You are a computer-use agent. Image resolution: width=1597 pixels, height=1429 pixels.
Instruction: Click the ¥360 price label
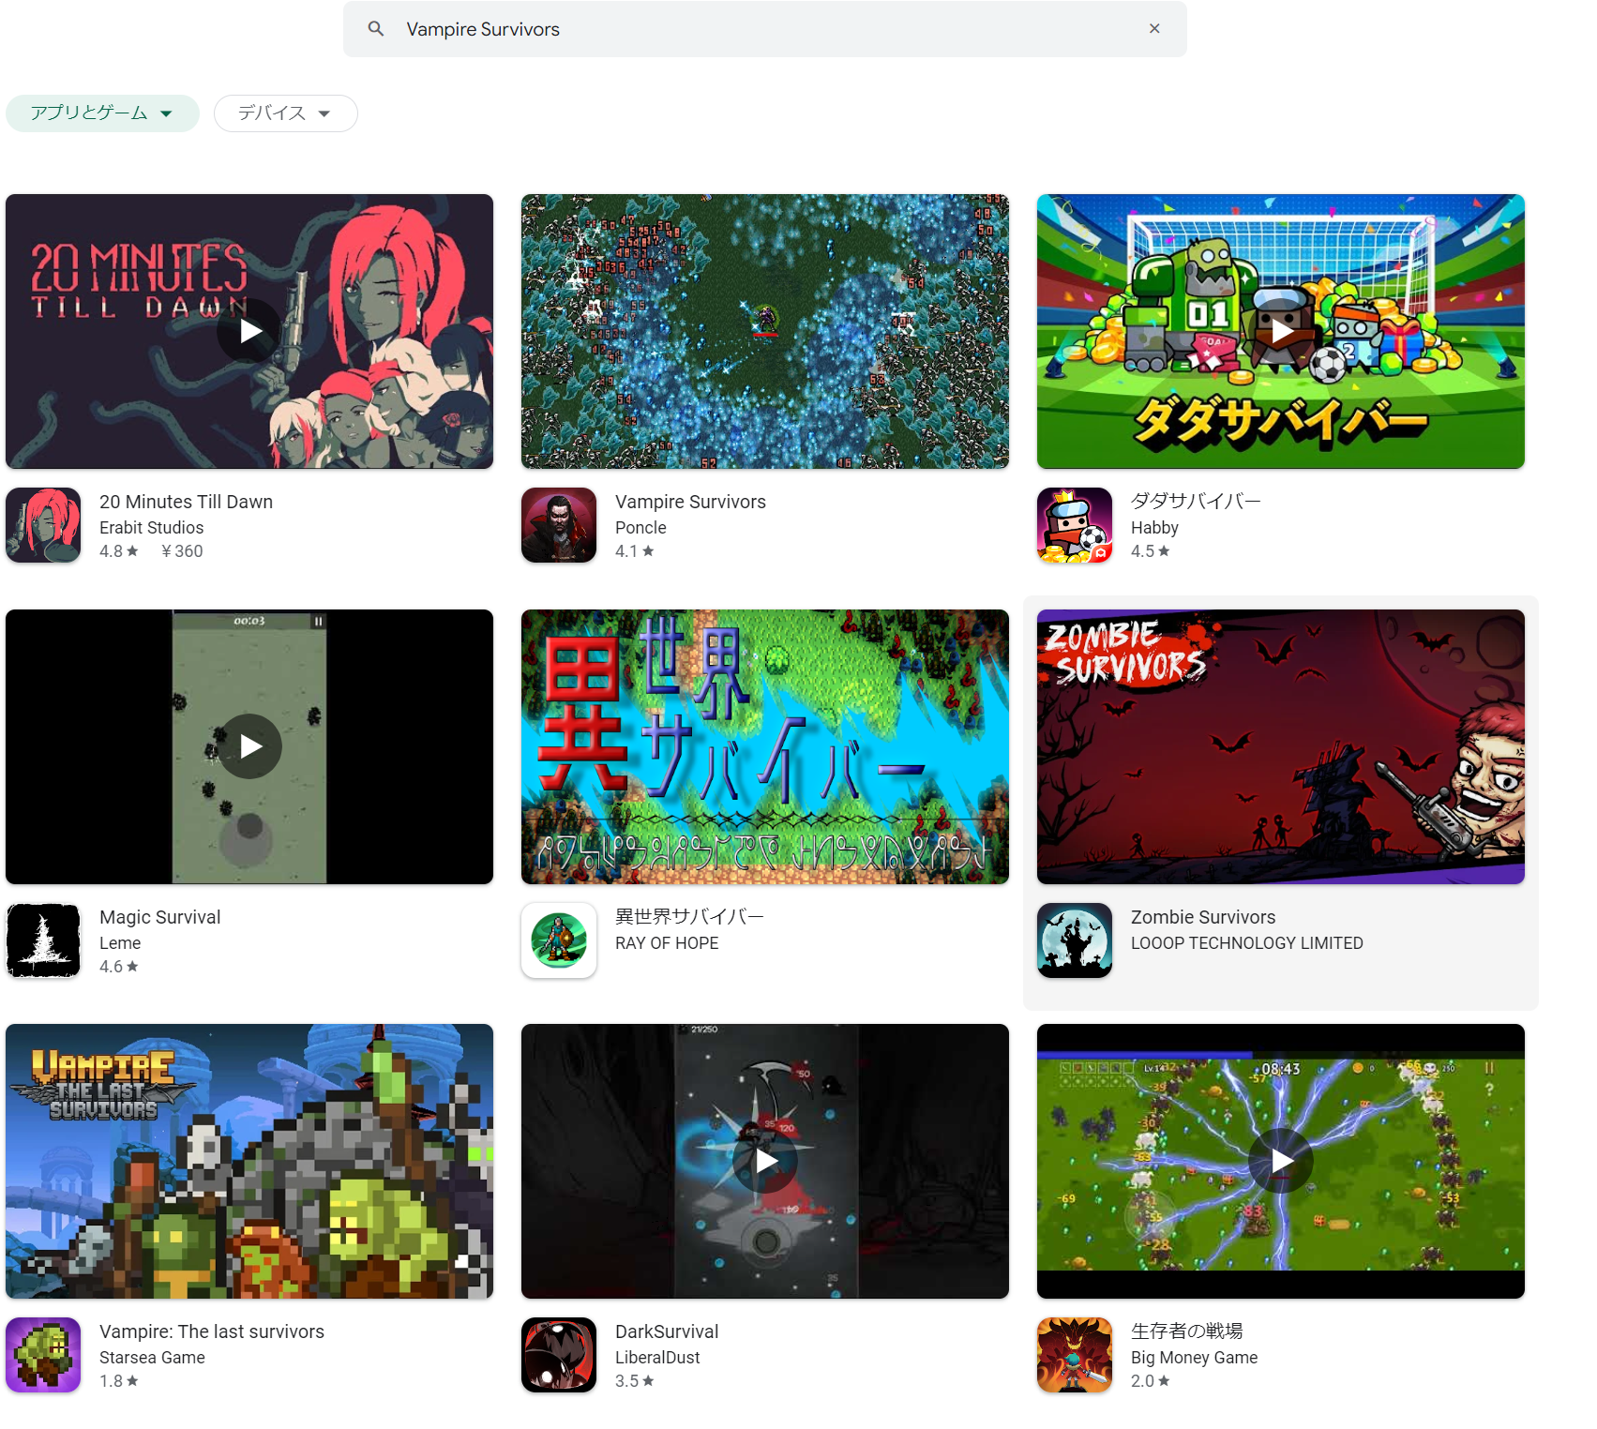[x=181, y=551]
